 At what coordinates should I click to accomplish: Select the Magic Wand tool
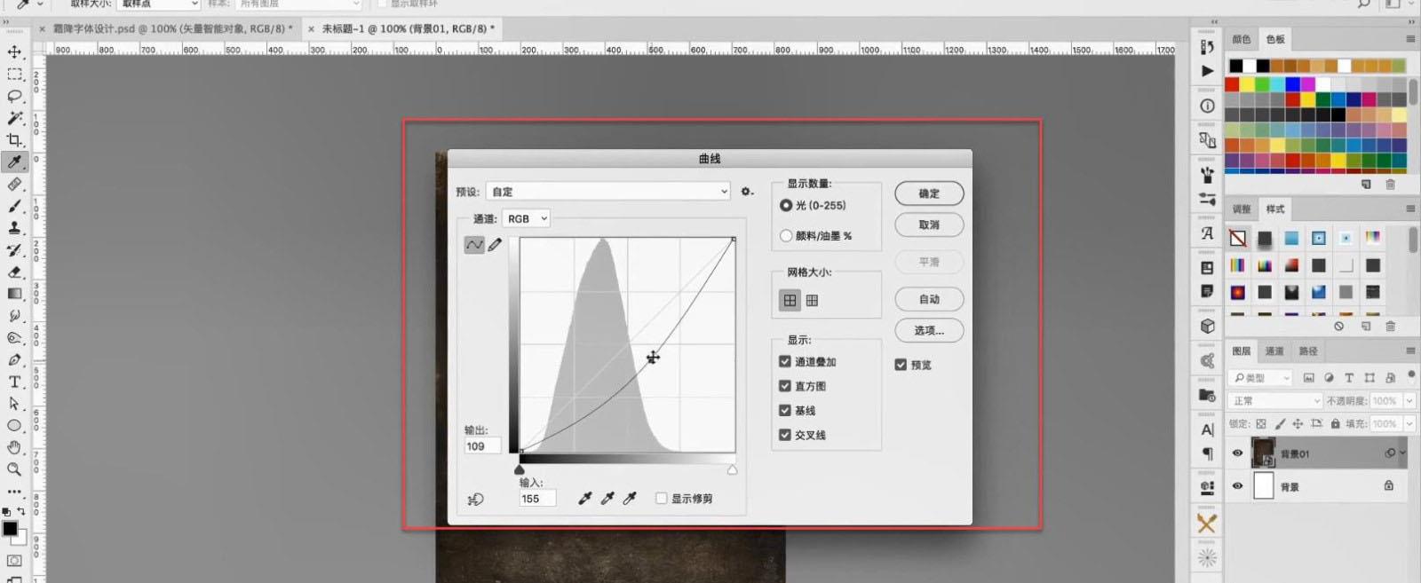14,118
